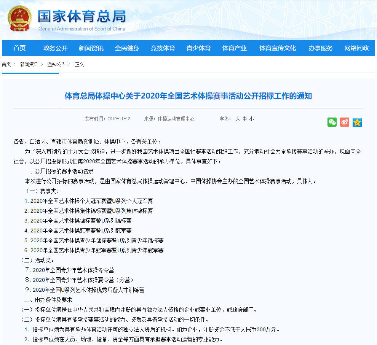Image resolution: width=377 pixels, height=345 pixels.
Task: Navigate to 体育产业 menu item
Action: [235, 48]
